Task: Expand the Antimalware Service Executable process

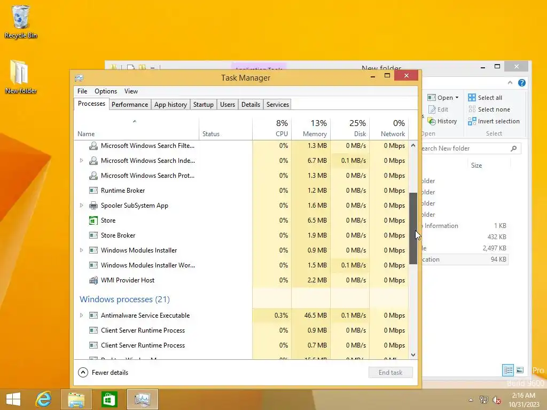Action: (x=81, y=316)
